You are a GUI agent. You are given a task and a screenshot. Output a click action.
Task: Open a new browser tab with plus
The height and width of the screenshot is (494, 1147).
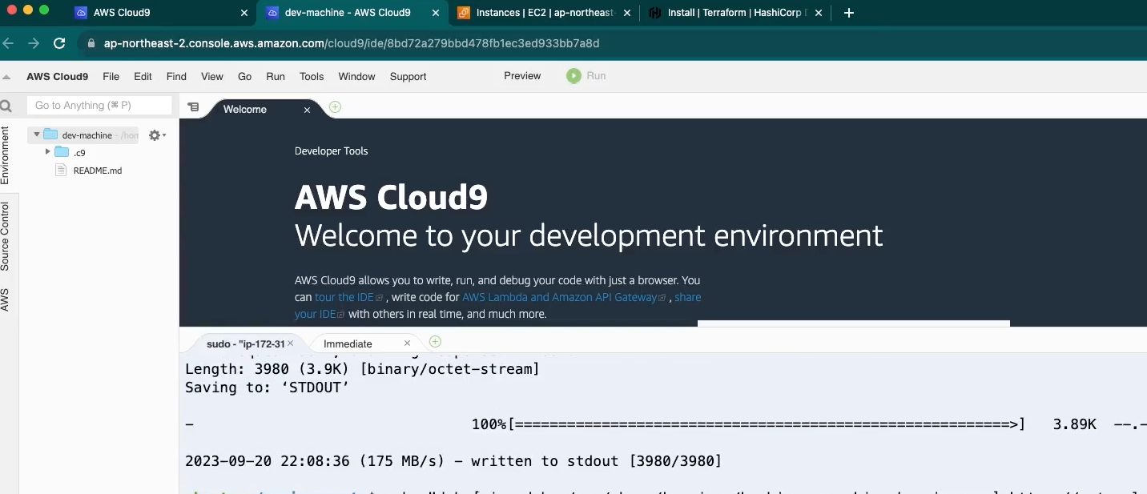pyautogui.click(x=849, y=13)
